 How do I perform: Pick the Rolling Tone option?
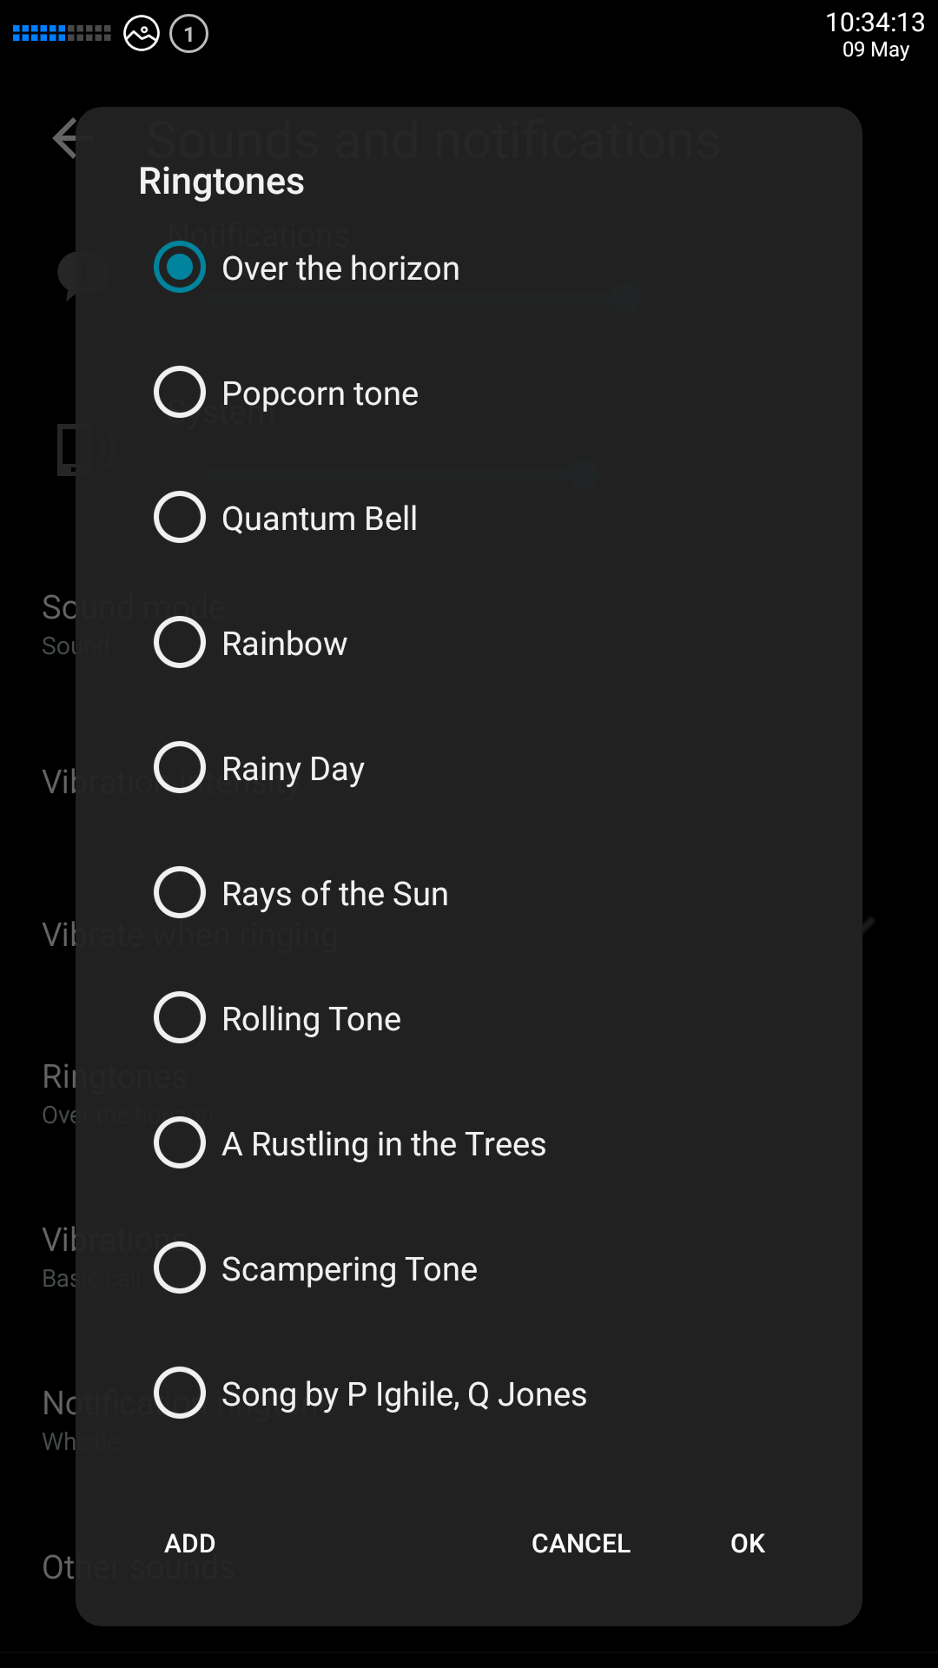(180, 1018)
